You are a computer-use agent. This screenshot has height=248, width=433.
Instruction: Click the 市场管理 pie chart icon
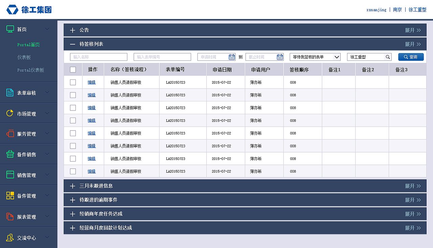pyautogui.click(x=9, y=113)
